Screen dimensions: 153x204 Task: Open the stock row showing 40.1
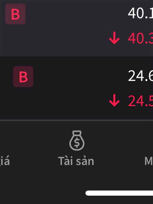point(76,28)
